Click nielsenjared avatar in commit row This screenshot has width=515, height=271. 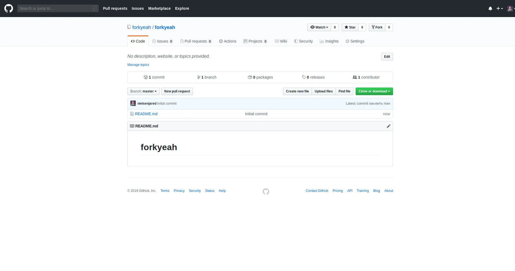click(x=133, y=103)
